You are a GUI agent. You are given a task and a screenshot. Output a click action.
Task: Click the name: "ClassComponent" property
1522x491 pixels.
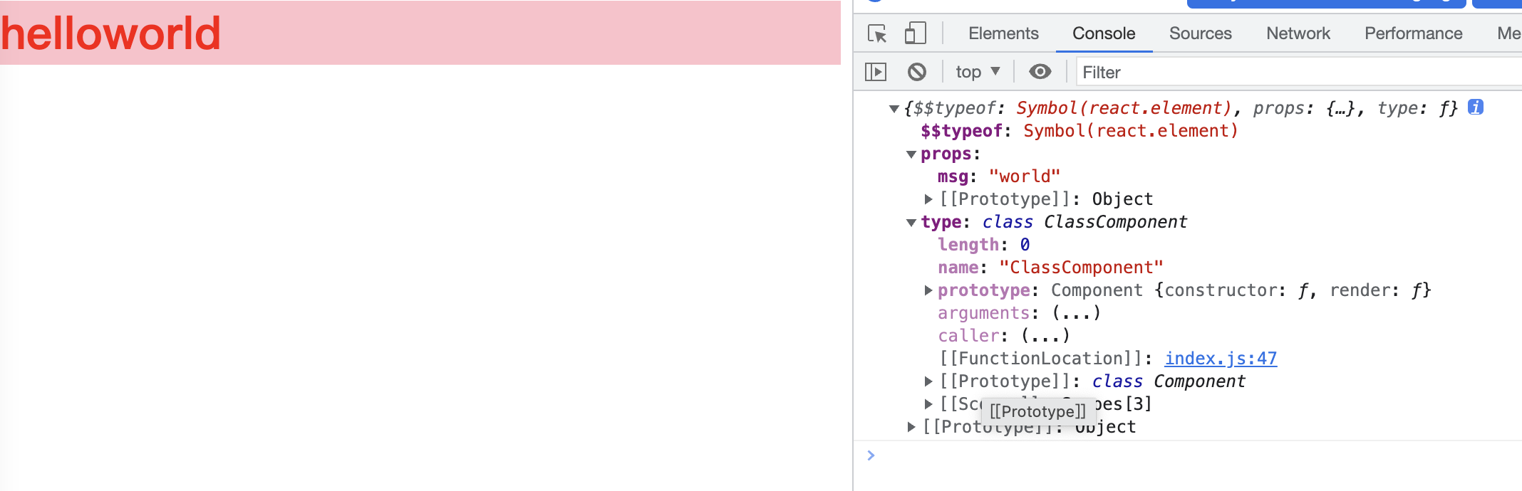tap(1050, 268)
